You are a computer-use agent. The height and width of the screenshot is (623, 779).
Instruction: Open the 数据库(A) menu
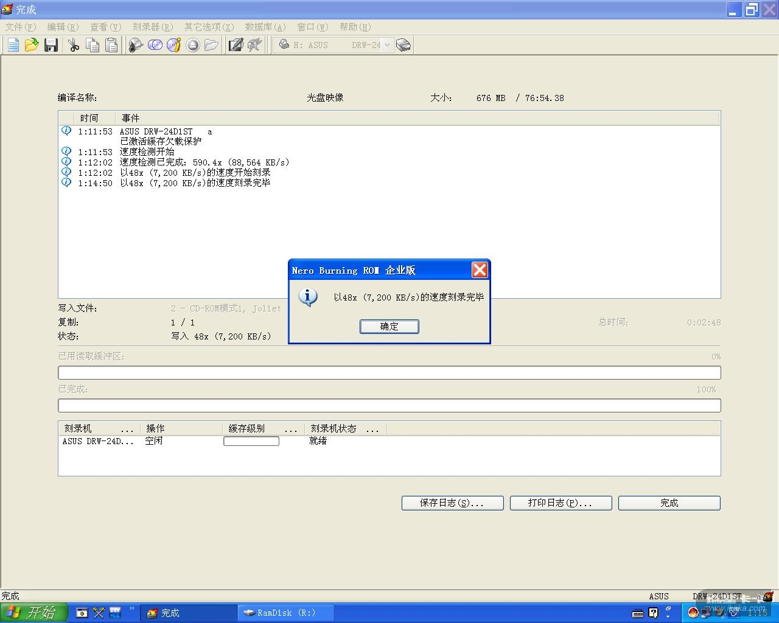tap(265, 27)
